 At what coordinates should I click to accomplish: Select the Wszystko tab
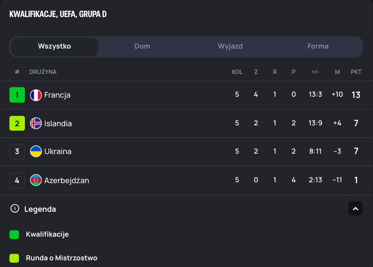point(54,47)
